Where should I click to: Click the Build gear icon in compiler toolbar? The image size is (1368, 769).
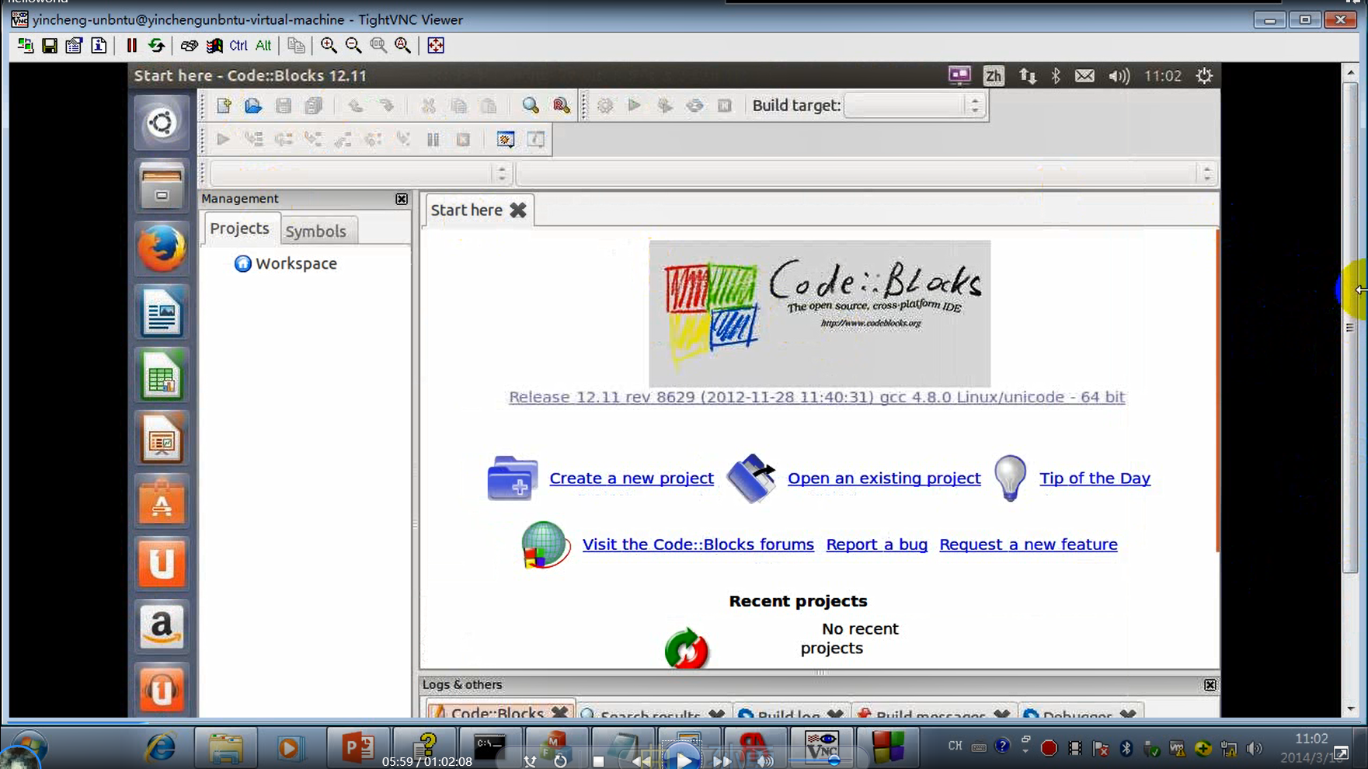click(x=605, y=106)
